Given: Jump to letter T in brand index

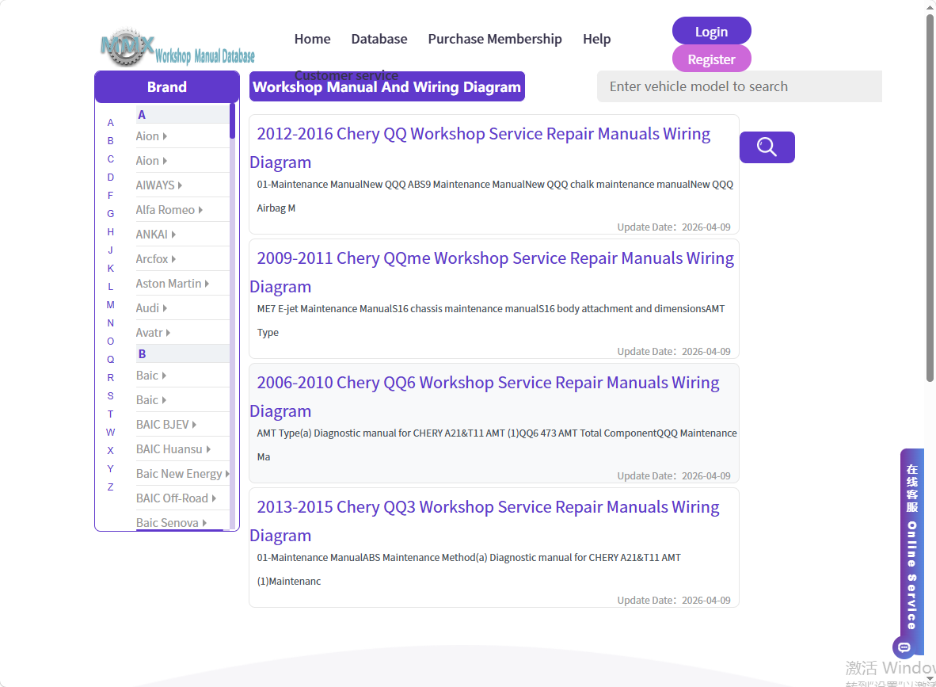Looking at the screenshot, I should 110,414.
